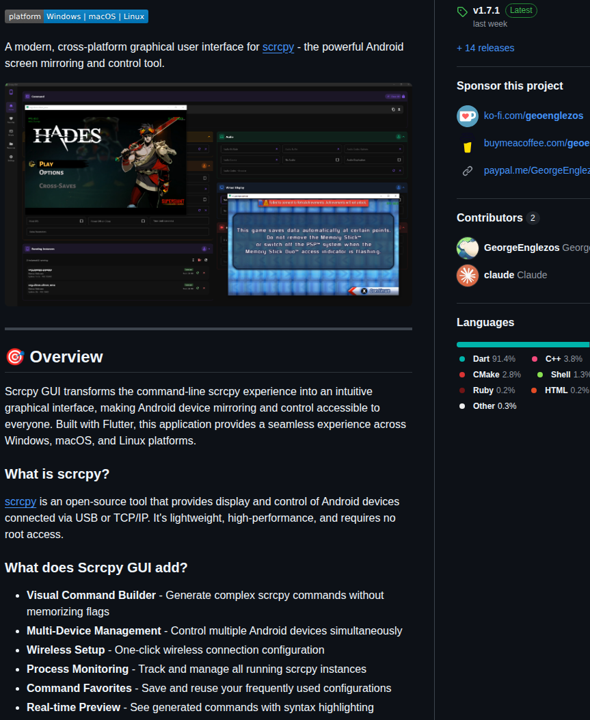The height and width of the screenshot is (720, 590).
Task: Click the Sponsor this project heading
Action: [509, 86]
